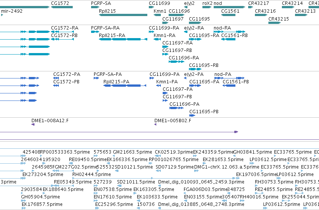Click the EK176857.5prime EST label
The width and height of the screenshot is (319, 210).
click(x=42, y=204)
